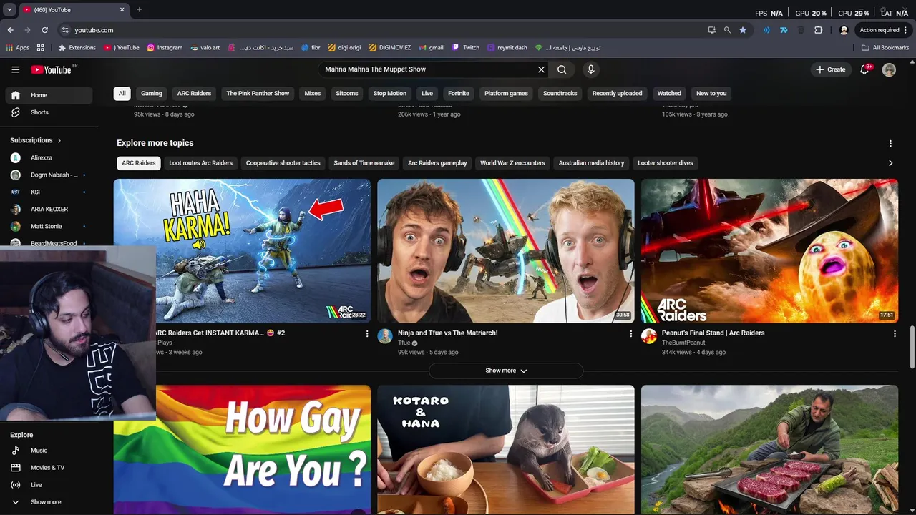
Task: Choose the Australian media history topic
Action: click(591, 163)
